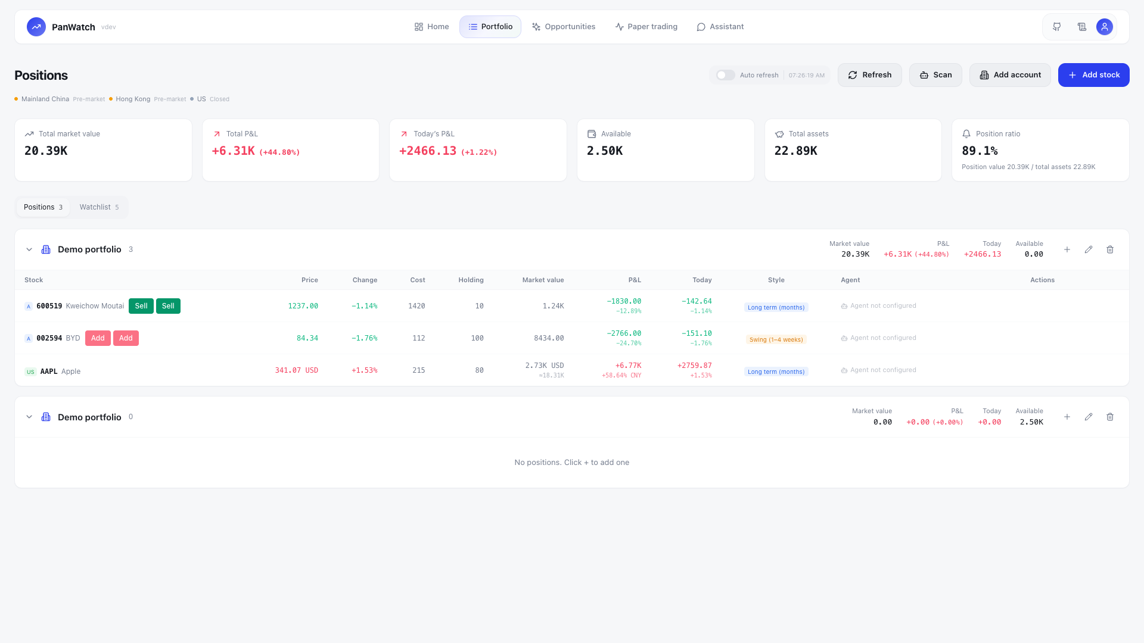Image resolution: width=1144 pixels, height=643 pixels.
Task: Open the Opportunities nav item
Action: [564, 27]
